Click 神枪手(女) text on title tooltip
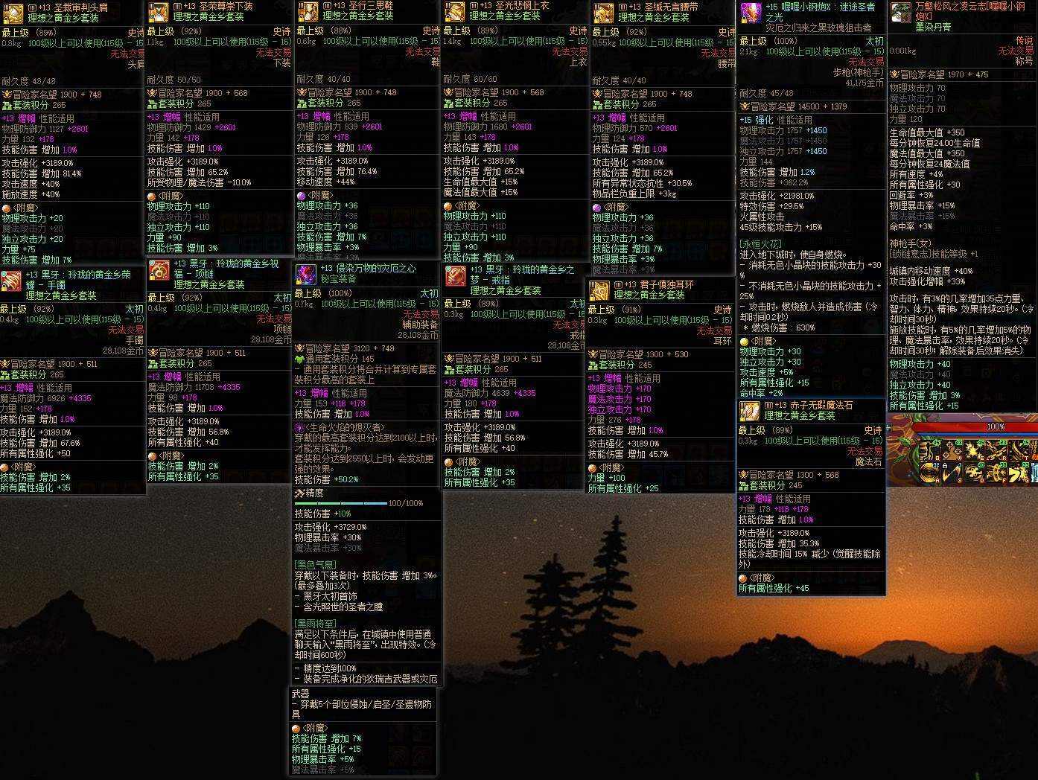 tap(911, 243)
